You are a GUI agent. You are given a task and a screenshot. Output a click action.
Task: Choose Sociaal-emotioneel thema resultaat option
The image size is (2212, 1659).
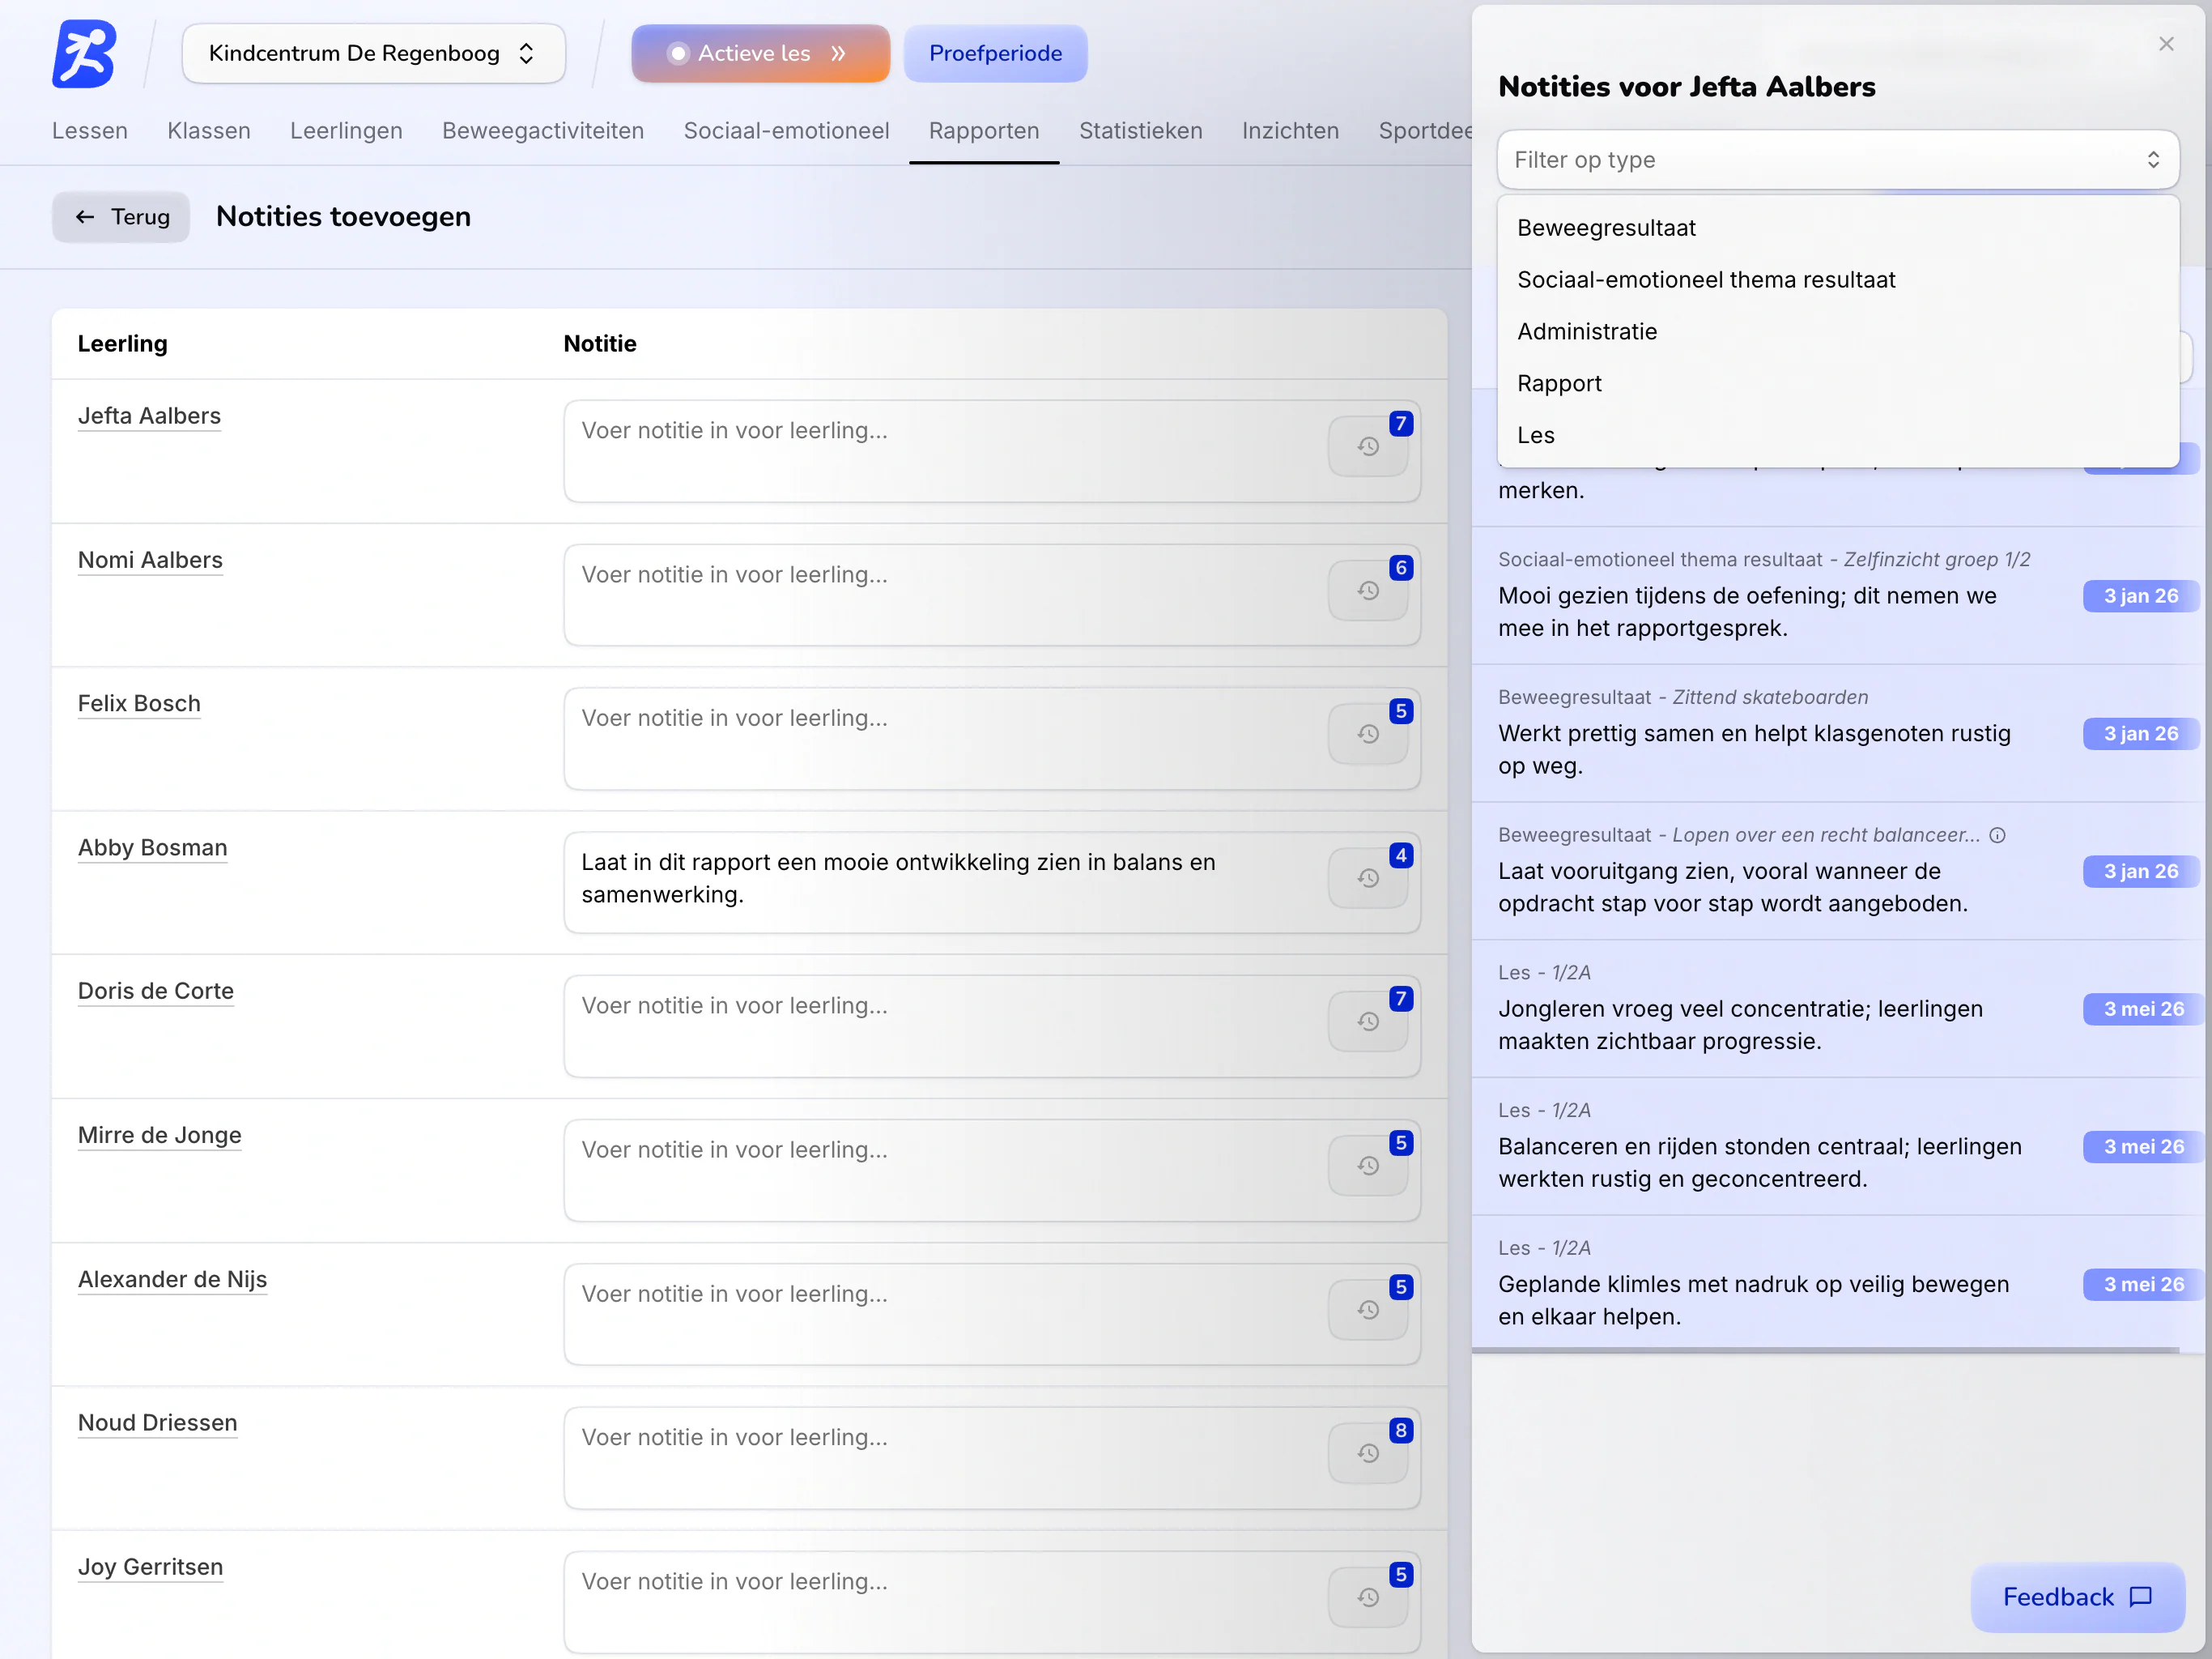coord(1838,280)
